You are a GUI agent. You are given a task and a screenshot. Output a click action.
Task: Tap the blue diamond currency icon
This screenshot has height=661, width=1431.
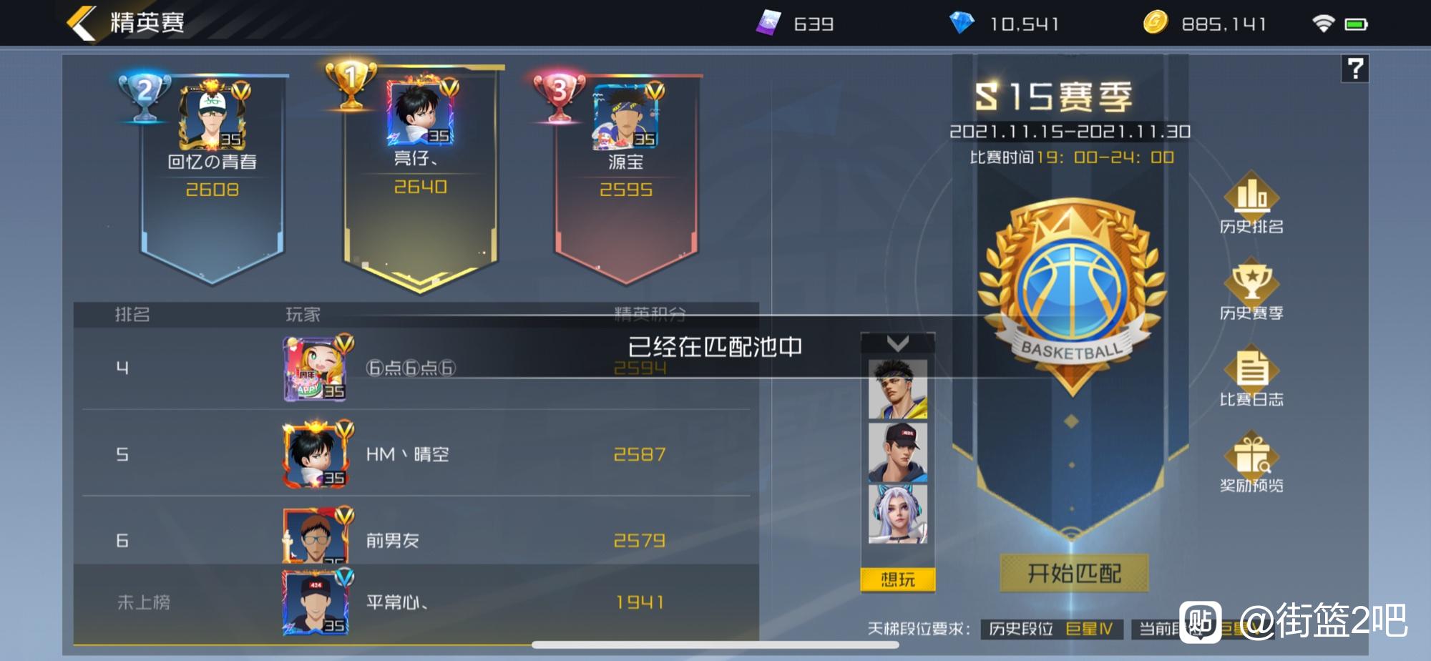(x=962, y=23)
